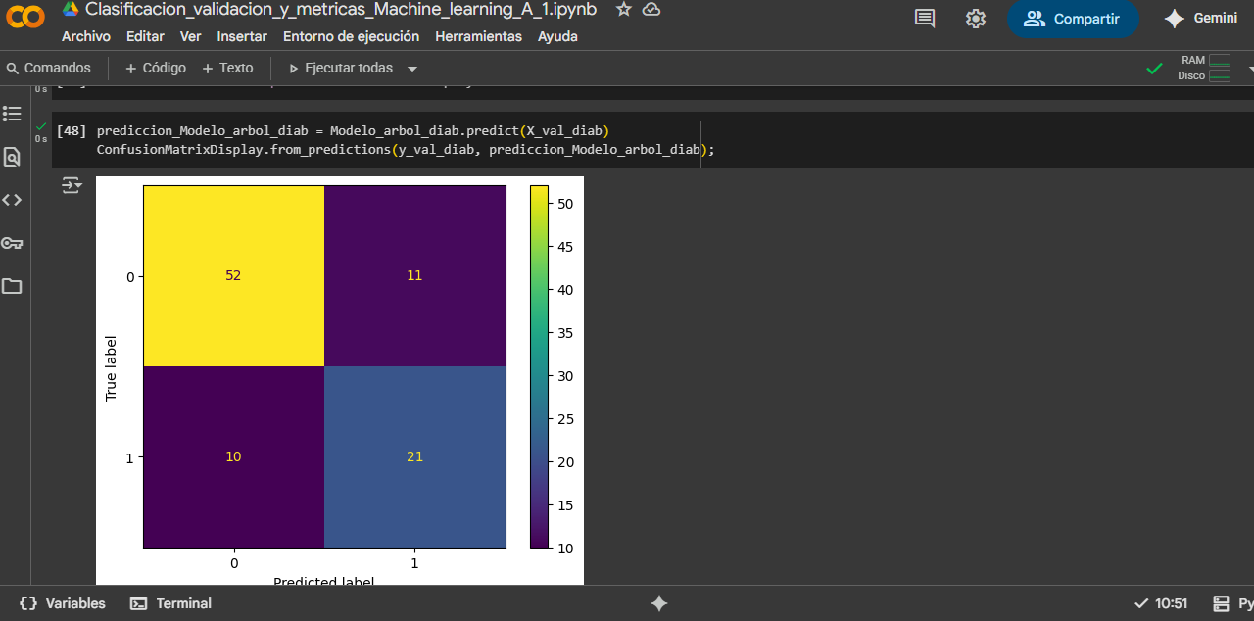The height and width of the screenshot is (621, 1254).
Task: Open the Insertar menu
Action: pos(242,36)
